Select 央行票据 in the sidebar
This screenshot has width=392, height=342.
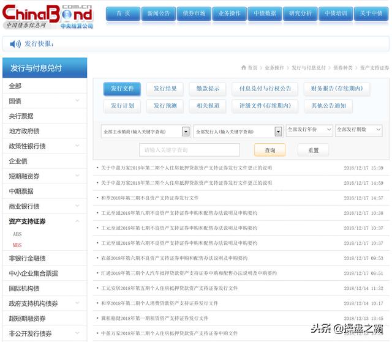coord(21,116)
